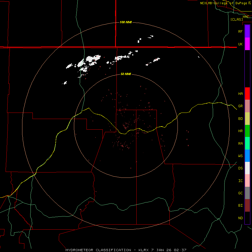Screen dimensions: 252x252
Task: Click the BI brown legend swatch
Action: point(247,206)
